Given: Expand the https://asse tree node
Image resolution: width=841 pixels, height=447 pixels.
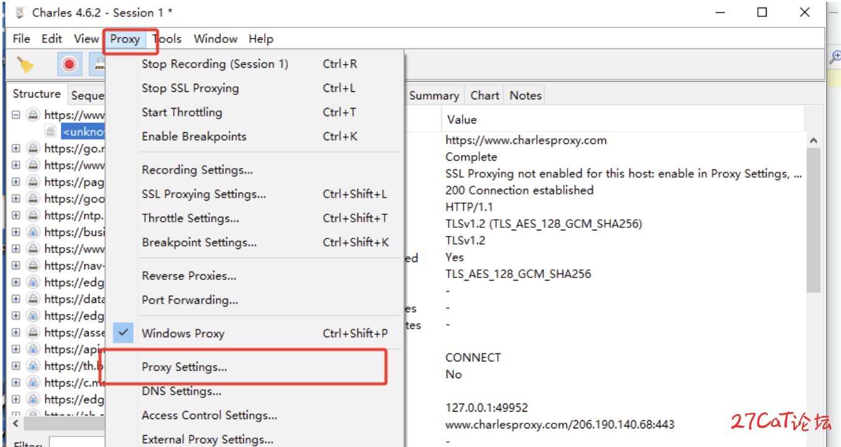Looking at the screenshot, I should [x=16, y=333].
